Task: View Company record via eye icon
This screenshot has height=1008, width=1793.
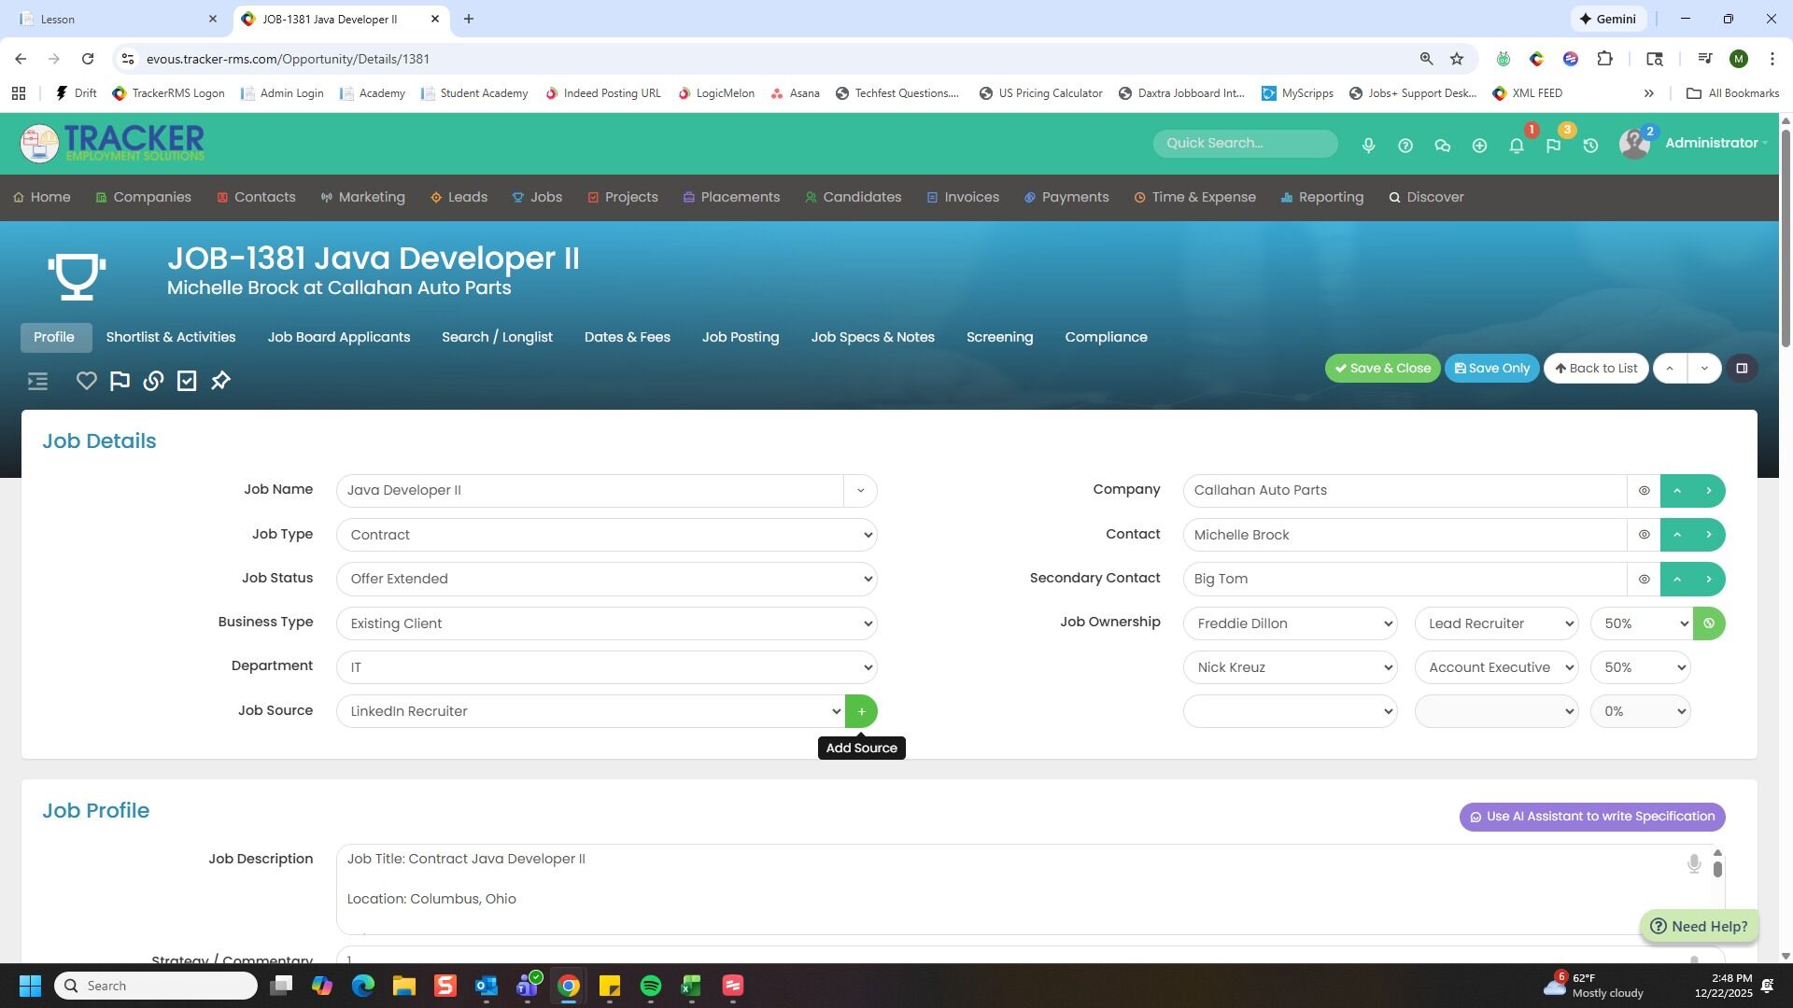Action: [1644, 491]
